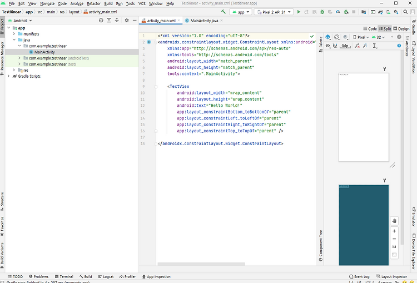Click the Pan hand tool in the preview
Screen dimensions: 417x283
coord(394,221)
